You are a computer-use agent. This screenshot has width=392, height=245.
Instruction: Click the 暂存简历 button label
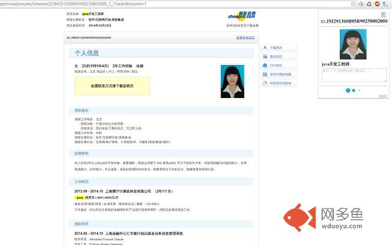click(276, 56)
